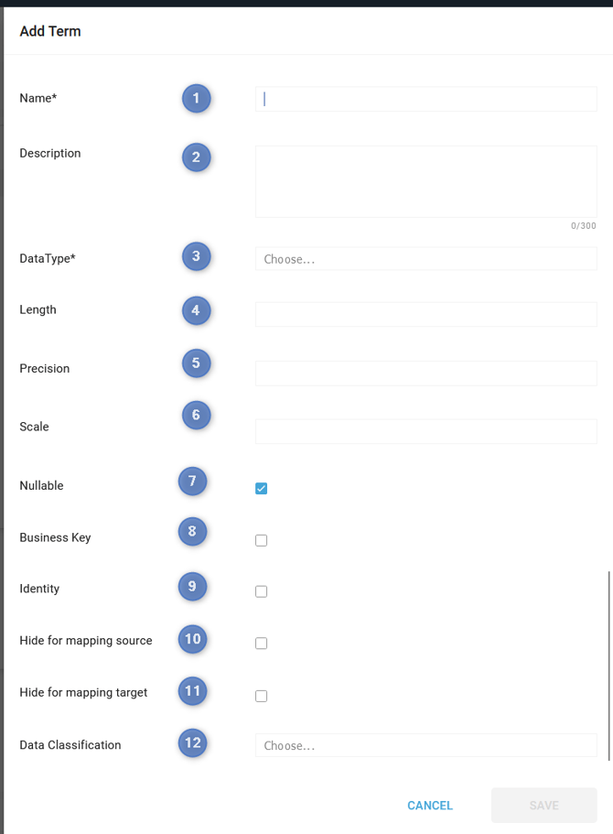613x834 pixels.
Task: Focus the Name text field
Action: tap(425, 99)
